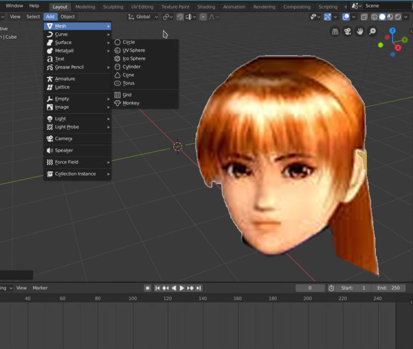
Task: Open the viewport Select menu
Action: click(33, 16)
